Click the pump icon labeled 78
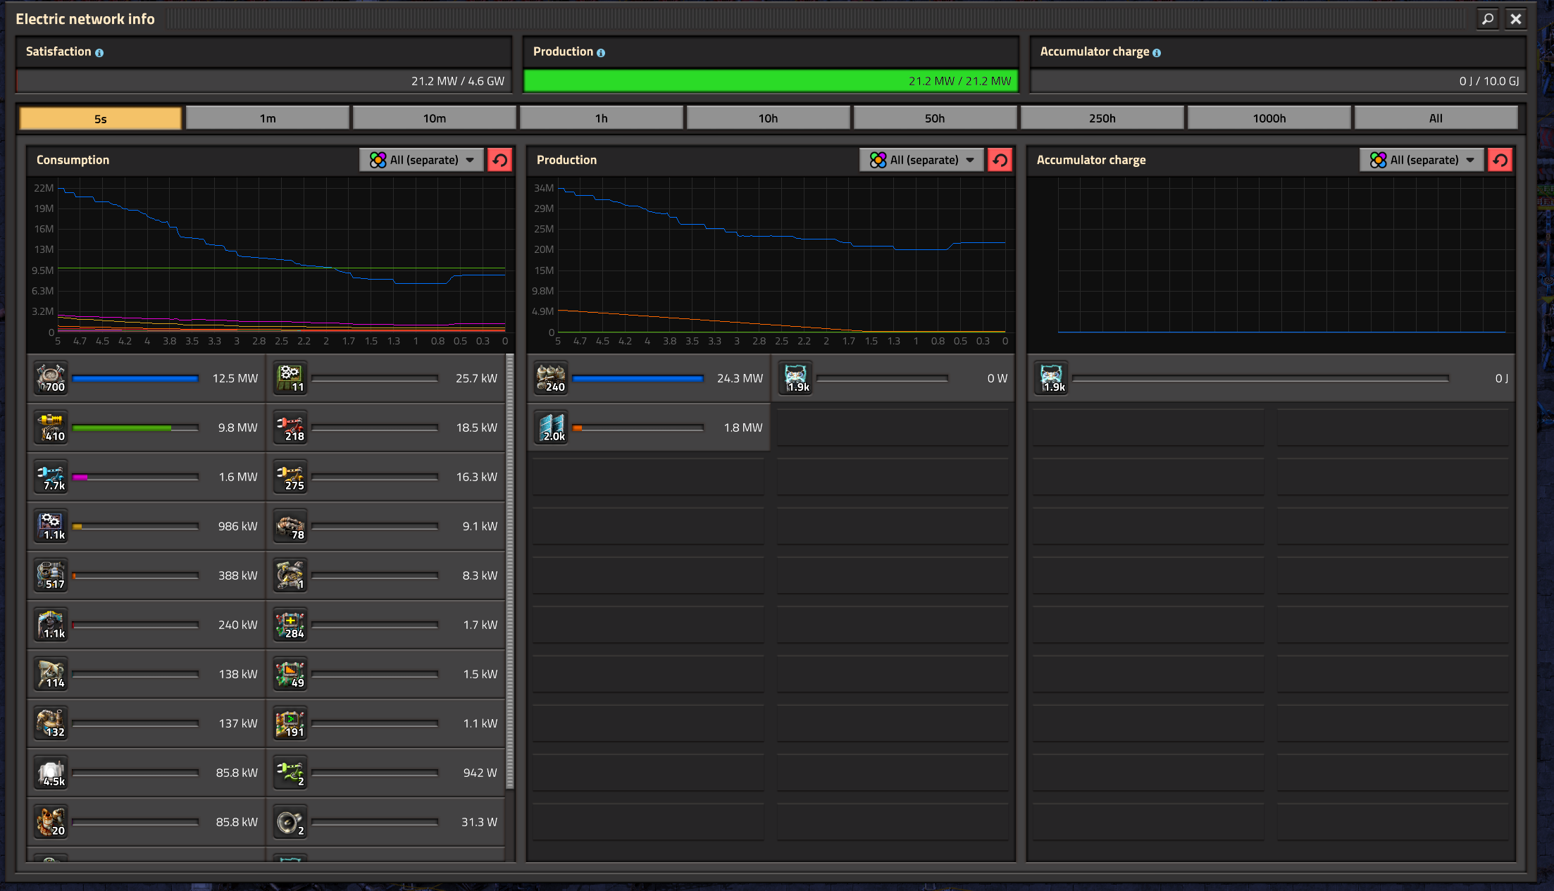 tap(290, 526)
